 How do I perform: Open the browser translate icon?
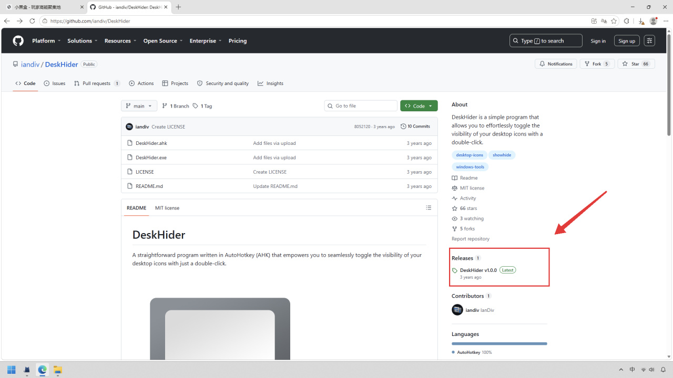(604, 21)
